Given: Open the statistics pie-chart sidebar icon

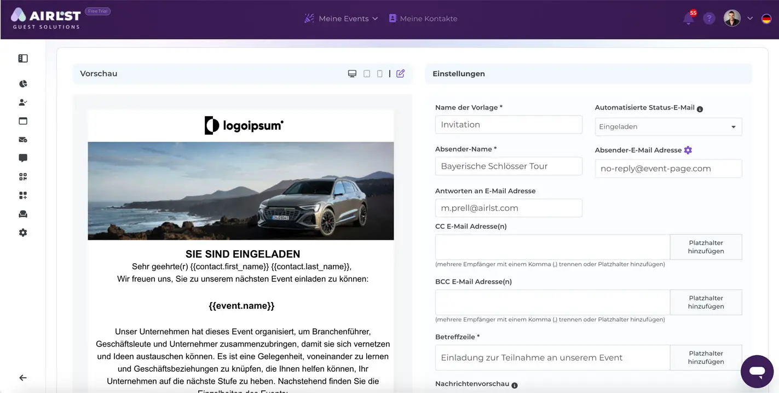Looking at the screenshot, I should [23, 83].
